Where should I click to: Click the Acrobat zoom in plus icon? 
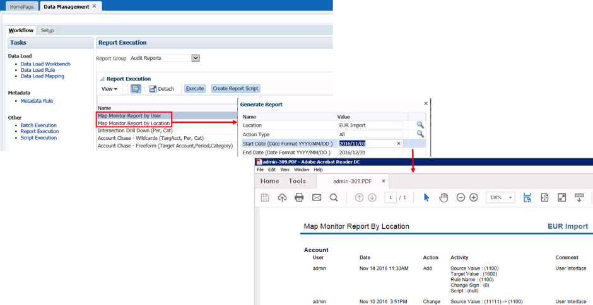point(474,198)
